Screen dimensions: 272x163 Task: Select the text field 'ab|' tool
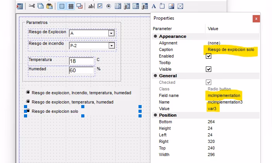tap(91, 7)
